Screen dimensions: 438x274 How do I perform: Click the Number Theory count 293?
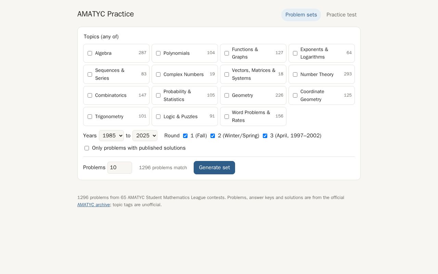tap(348, 74)
